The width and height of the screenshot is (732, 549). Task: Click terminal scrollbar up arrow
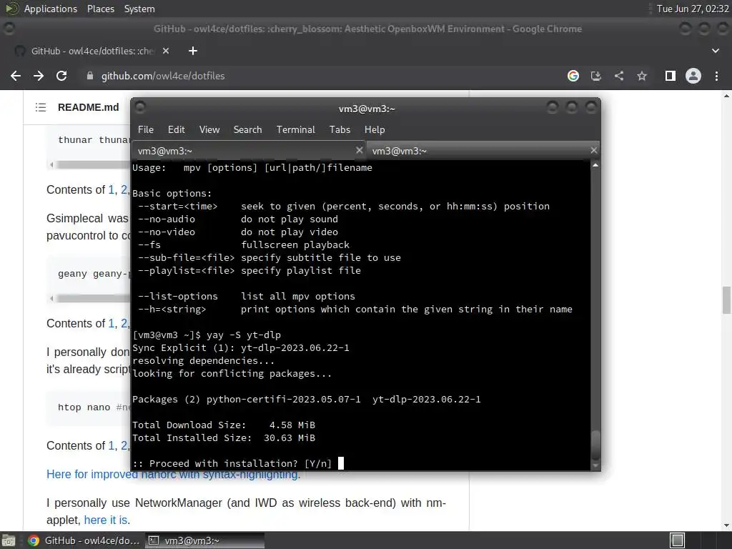tap(595, 165)
